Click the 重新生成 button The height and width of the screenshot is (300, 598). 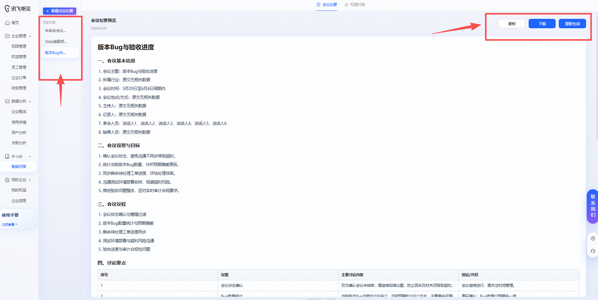(572, 24)
